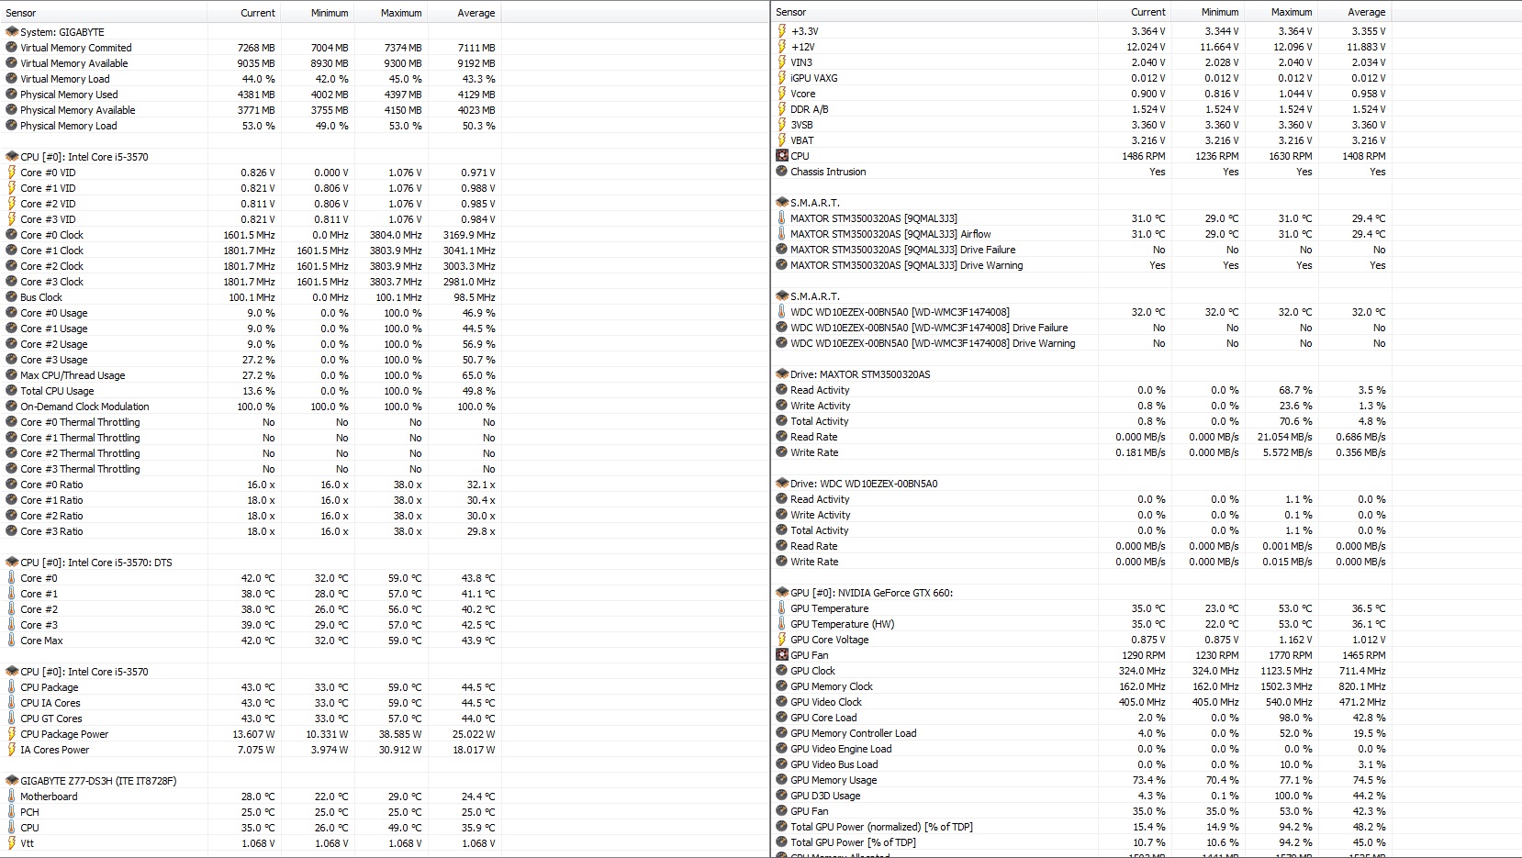The width and height of the screenshot is (1522, 858).
Task: Click the thermometer icon beside the MAXTOR Airflow row
Action: point(781,234)
